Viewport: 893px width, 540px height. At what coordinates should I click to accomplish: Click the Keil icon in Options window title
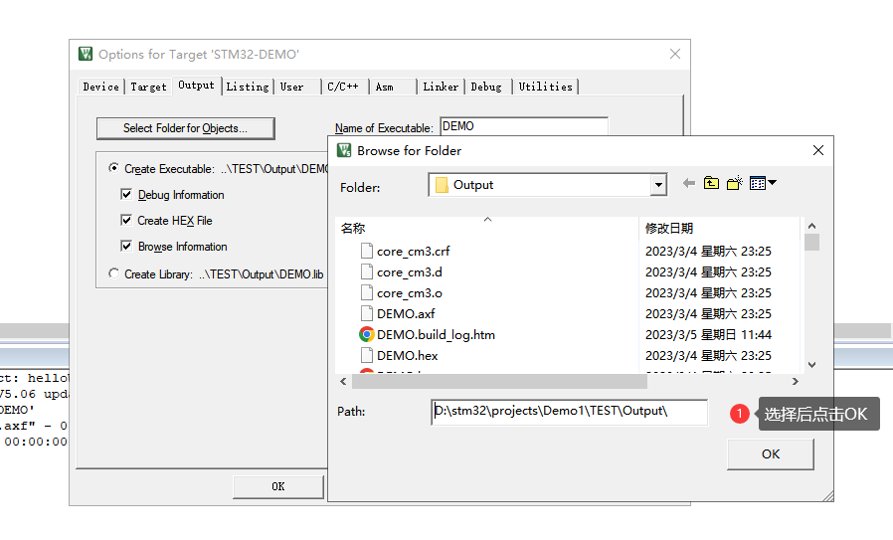pyautogui.click(x=86, y=54)
